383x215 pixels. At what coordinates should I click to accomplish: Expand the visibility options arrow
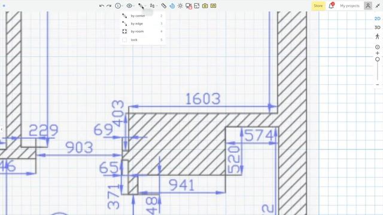(x=134, y=6)
